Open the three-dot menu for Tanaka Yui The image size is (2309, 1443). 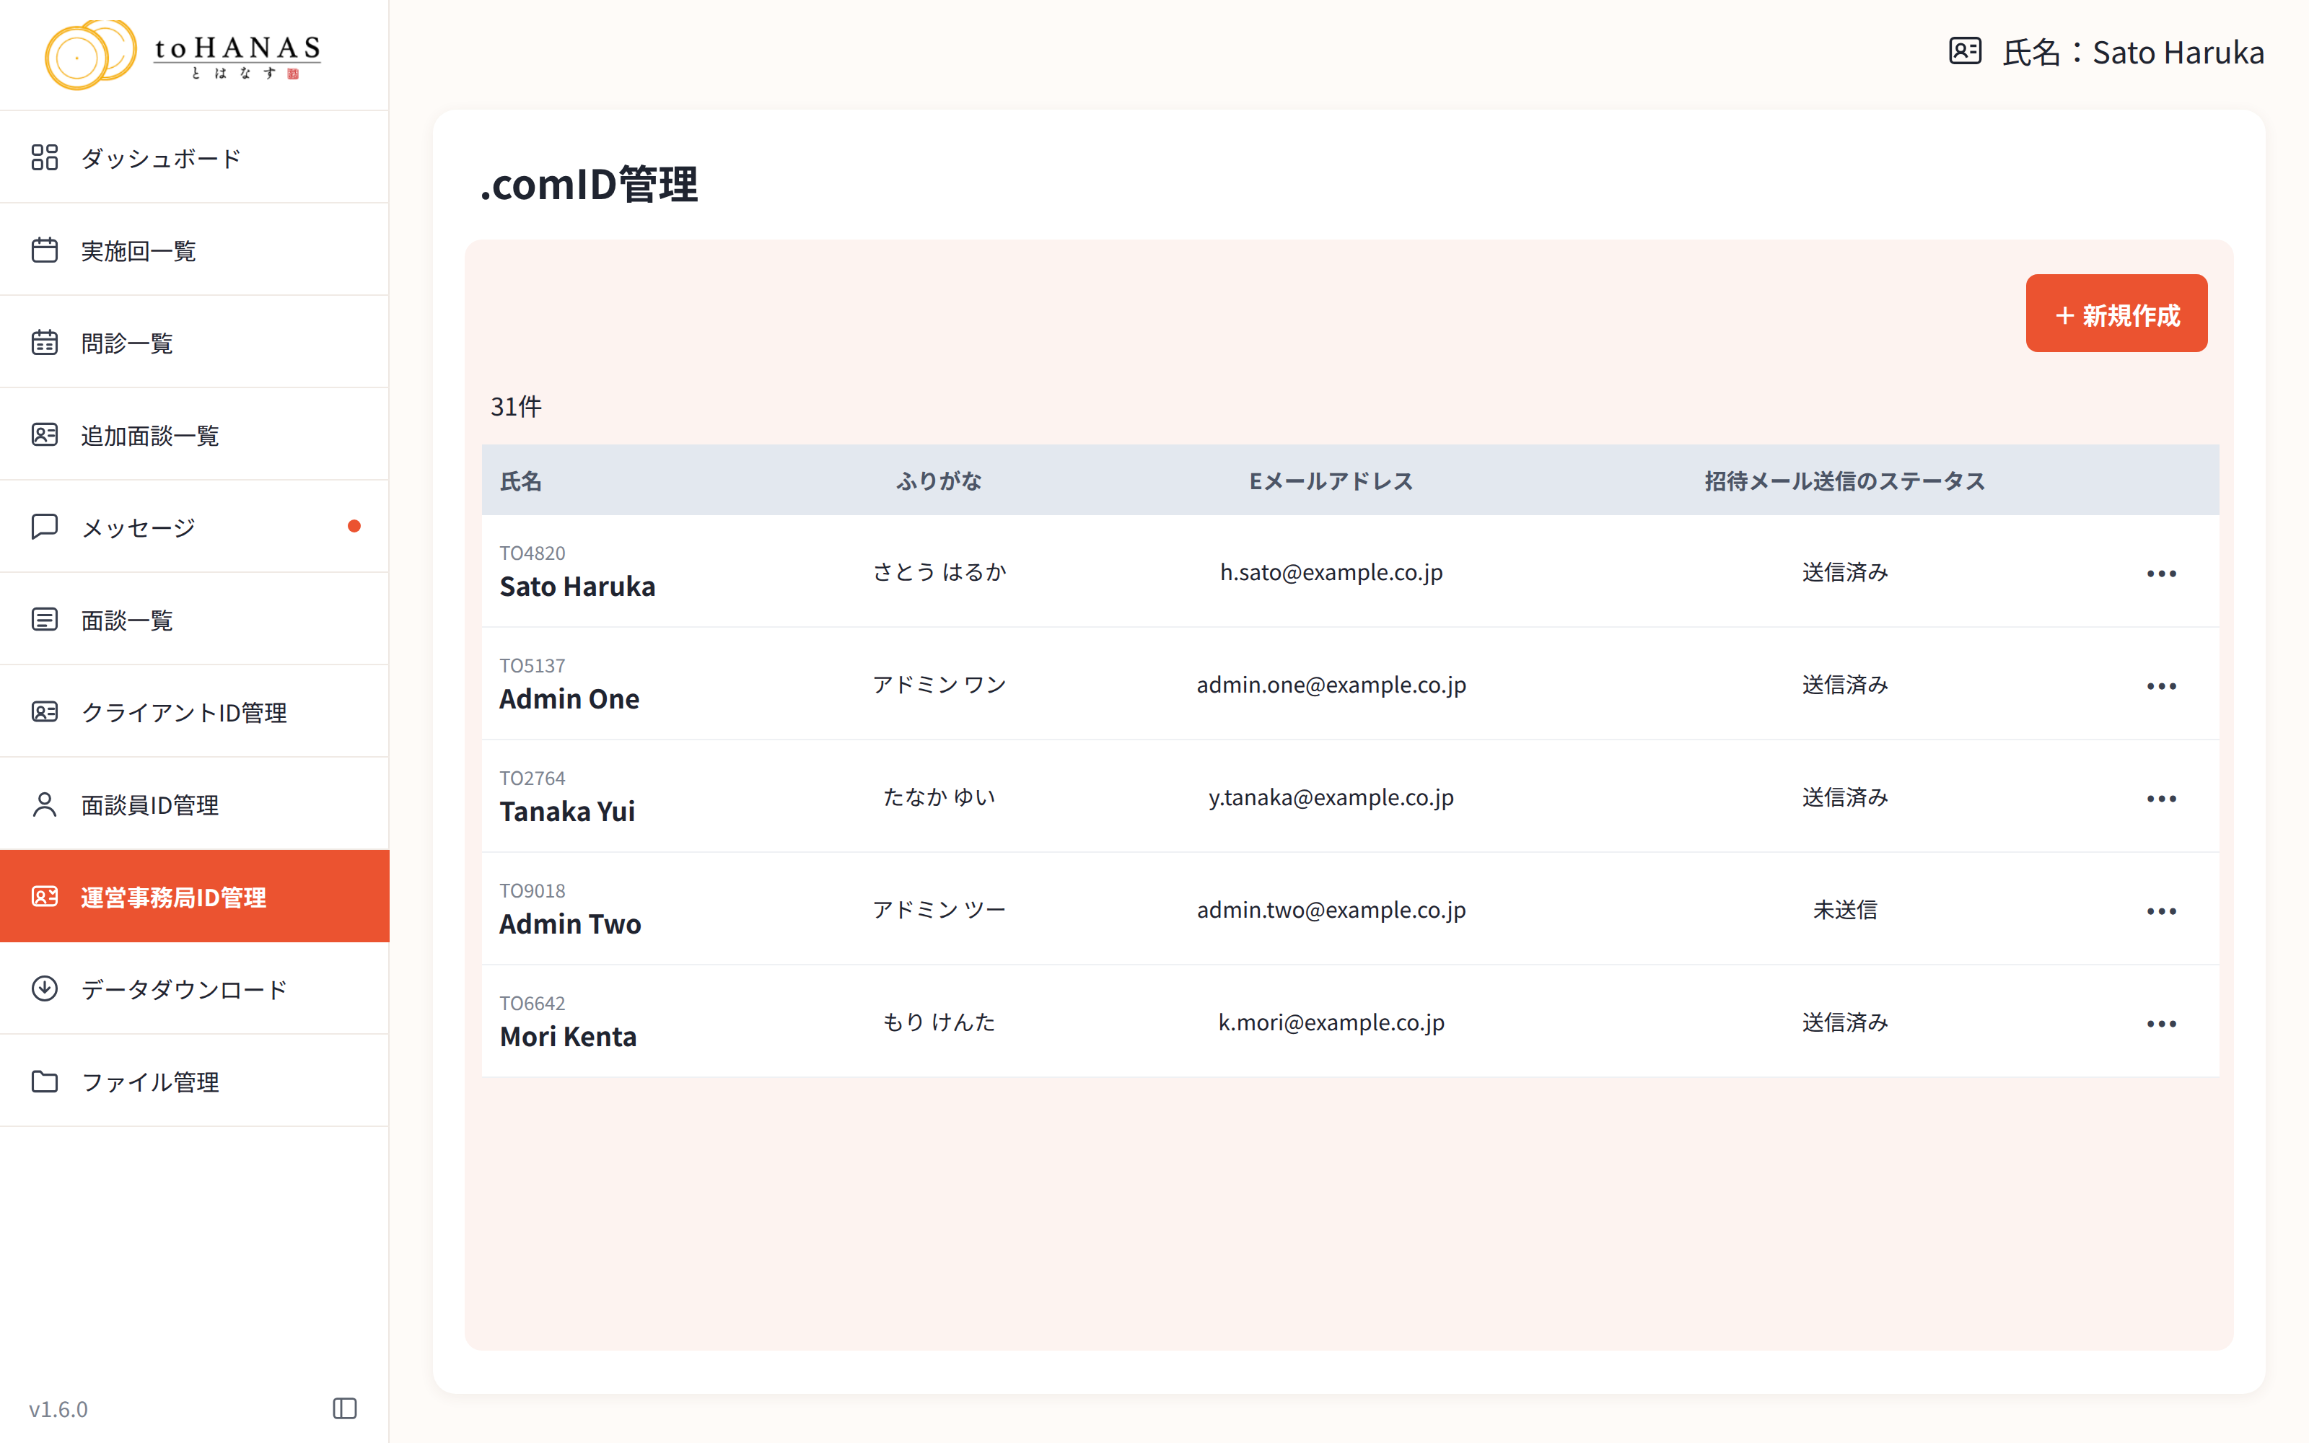(x=2161, y=799)
